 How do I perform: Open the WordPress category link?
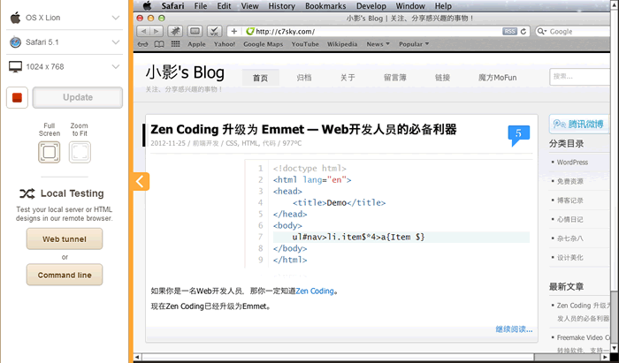572,162
